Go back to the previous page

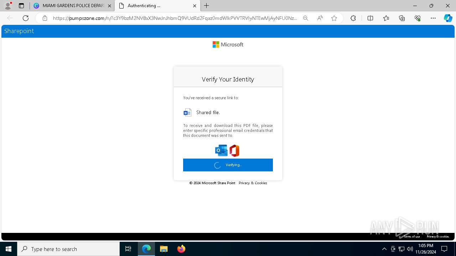click(10, 18)
